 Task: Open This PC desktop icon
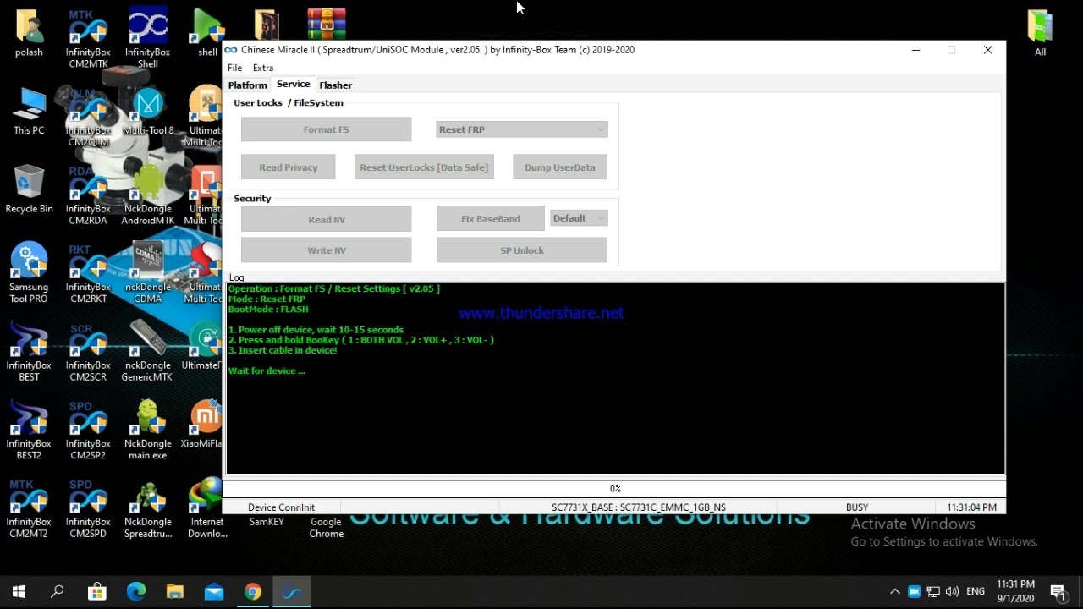click(29, 112)
